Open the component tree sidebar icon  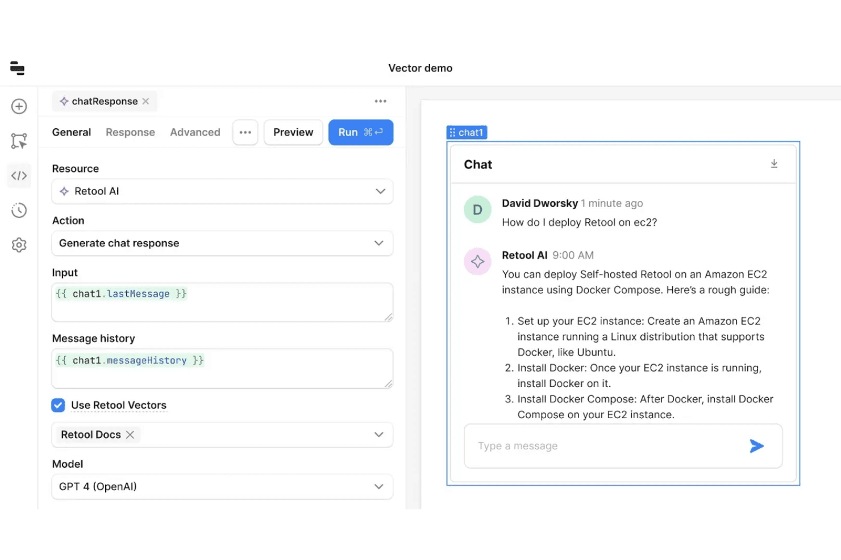[x=19, y=141]
